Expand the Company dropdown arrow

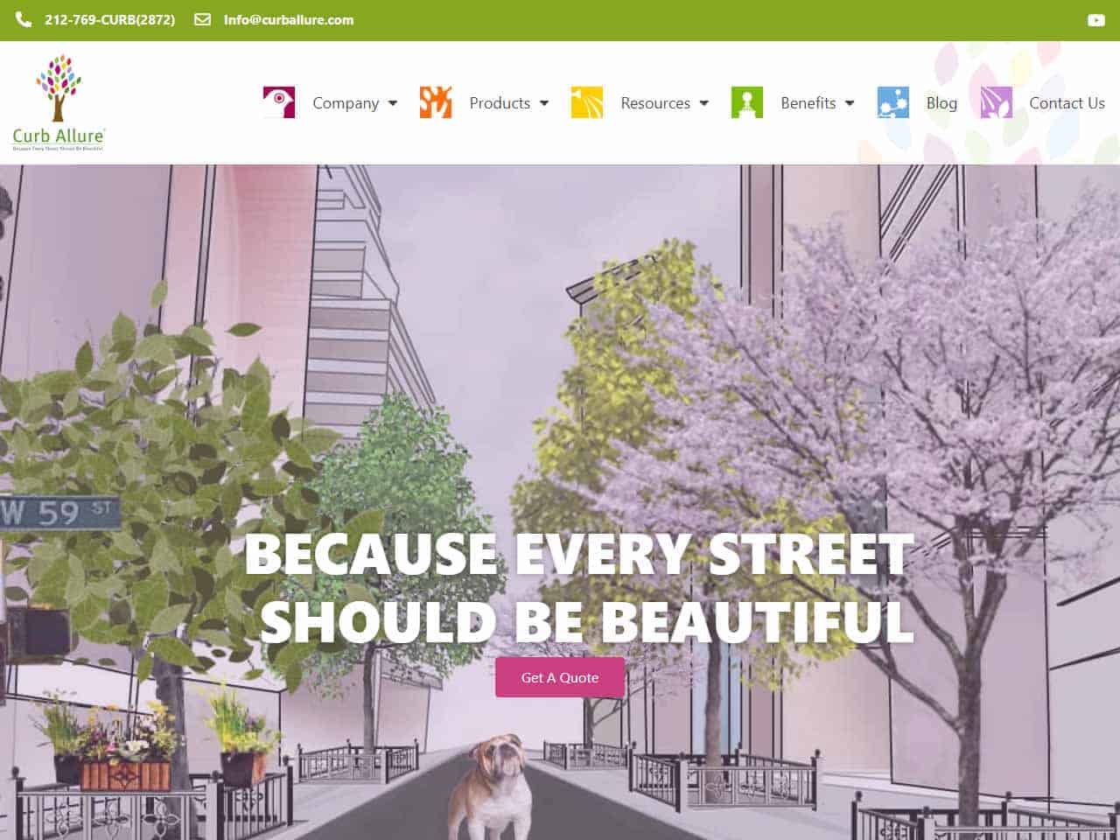393,103
